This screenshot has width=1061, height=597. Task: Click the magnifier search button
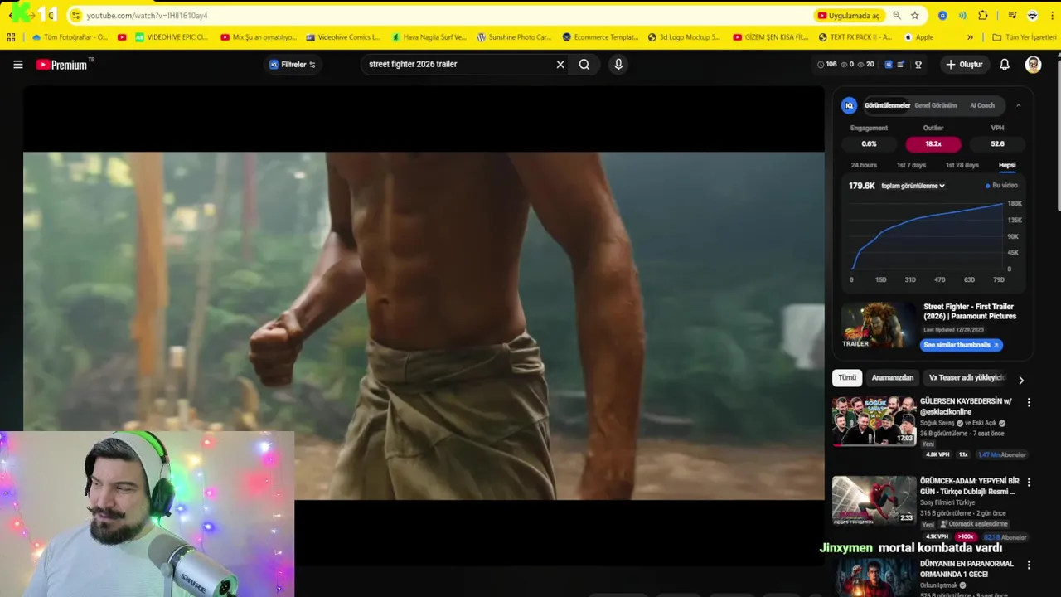click(584, 65)
